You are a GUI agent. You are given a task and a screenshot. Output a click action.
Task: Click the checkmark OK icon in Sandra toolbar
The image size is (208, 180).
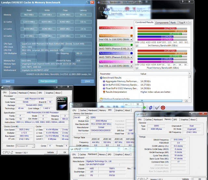pos(157,108)
